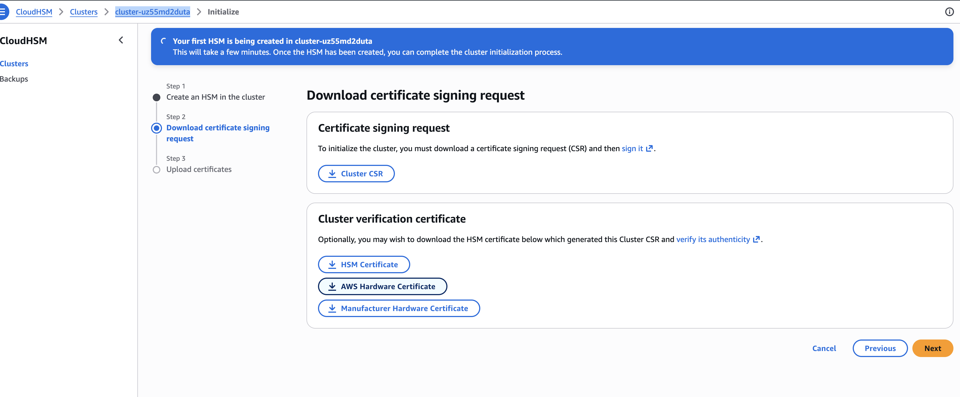Collapse the CloudHSM side navigation panel

[x=121, y=40]
